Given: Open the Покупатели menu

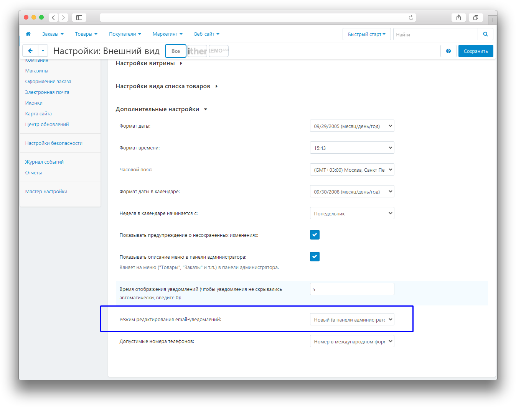Looking at the screenshot, I should click(x=125, y=34).
